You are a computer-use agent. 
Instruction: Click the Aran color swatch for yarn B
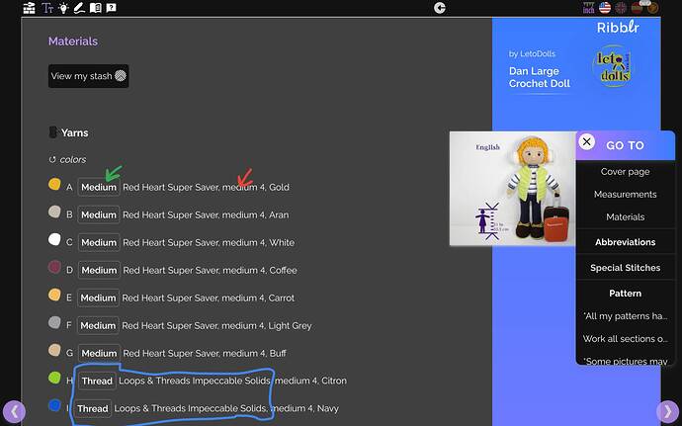coord(54,212)
